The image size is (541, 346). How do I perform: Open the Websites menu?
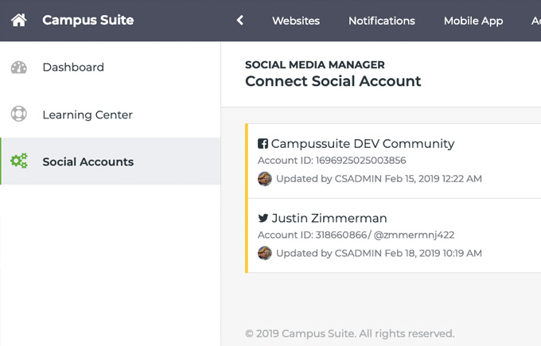click(x=295, y=21)
